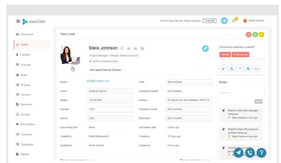The height and width of the screenshot is (163, 281).
Task: Click the pencil edit icon on Stela Johnson
Action: [x=205, y=49]
